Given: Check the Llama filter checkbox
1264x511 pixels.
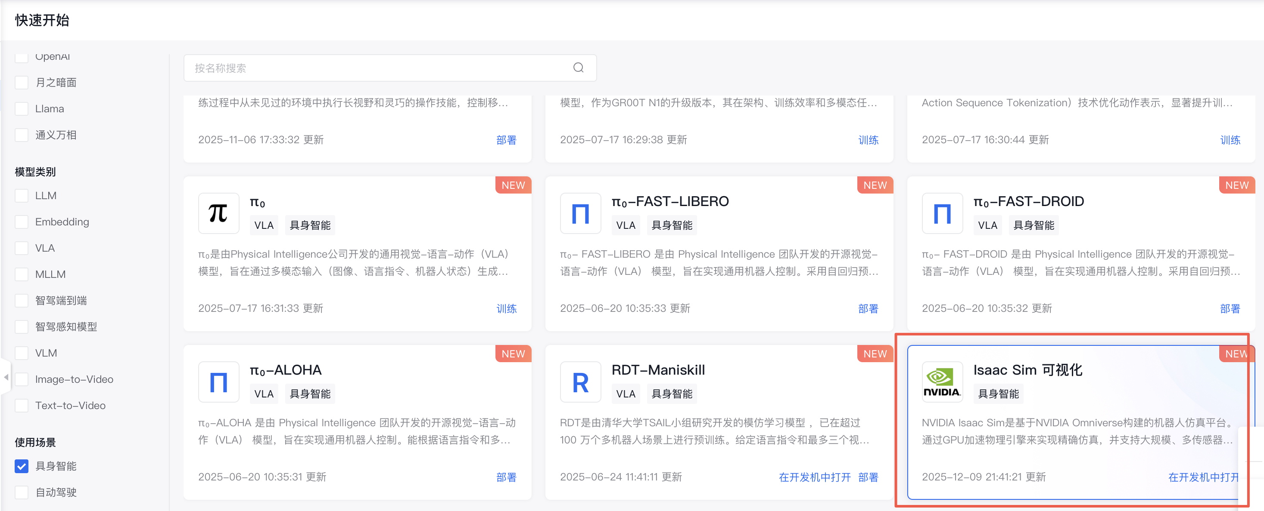Looking at the screenshot, I should 22,109.
